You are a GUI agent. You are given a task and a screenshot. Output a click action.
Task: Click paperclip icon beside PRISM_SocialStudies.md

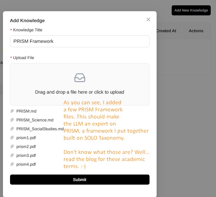[x=12, y=129]
